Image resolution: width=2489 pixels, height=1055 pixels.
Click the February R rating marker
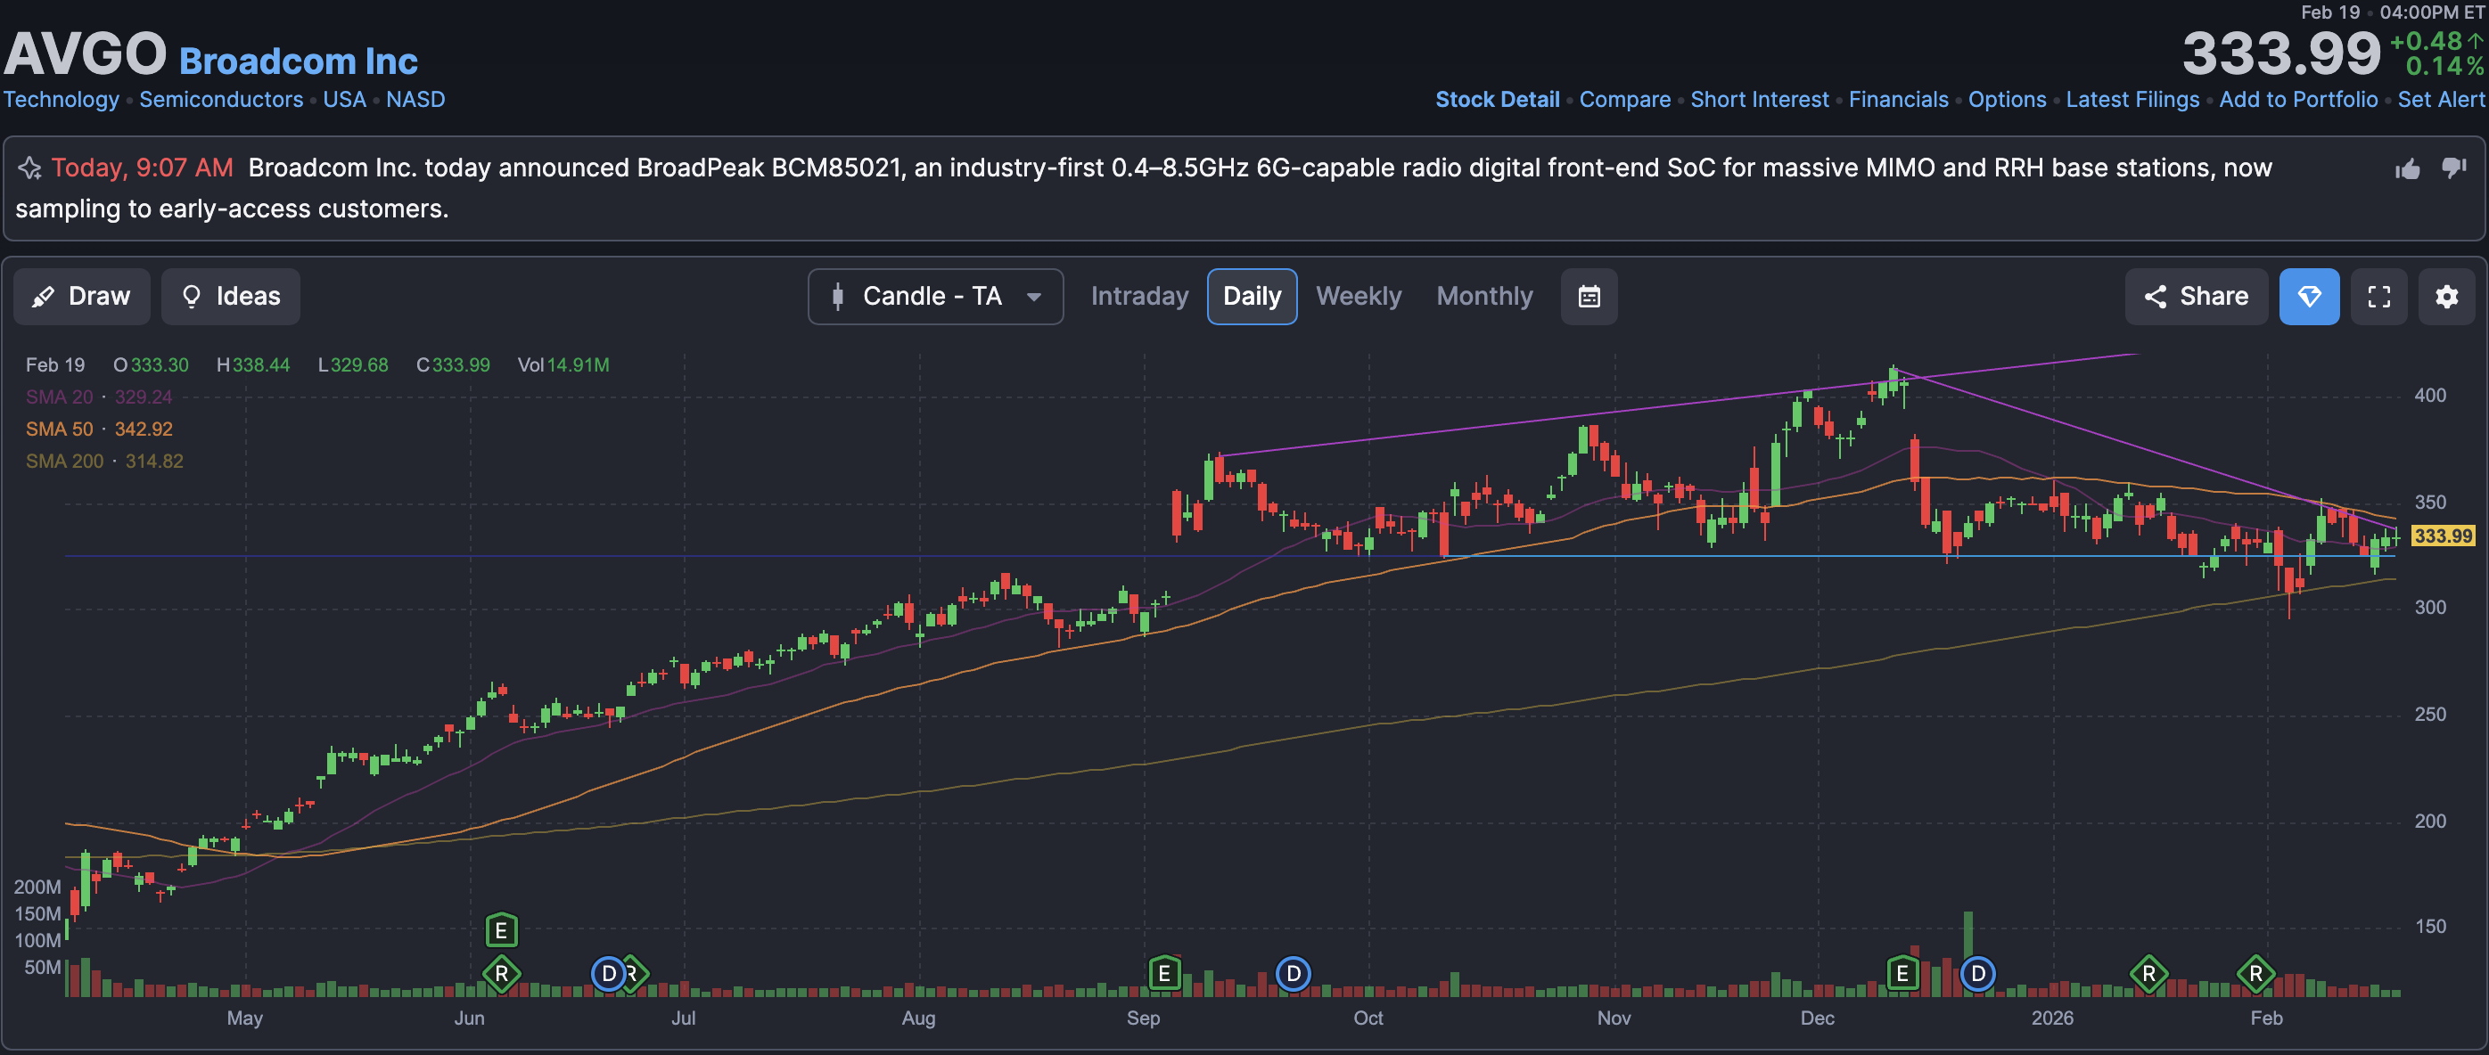pyautogui.click(x=2255, y=973)
